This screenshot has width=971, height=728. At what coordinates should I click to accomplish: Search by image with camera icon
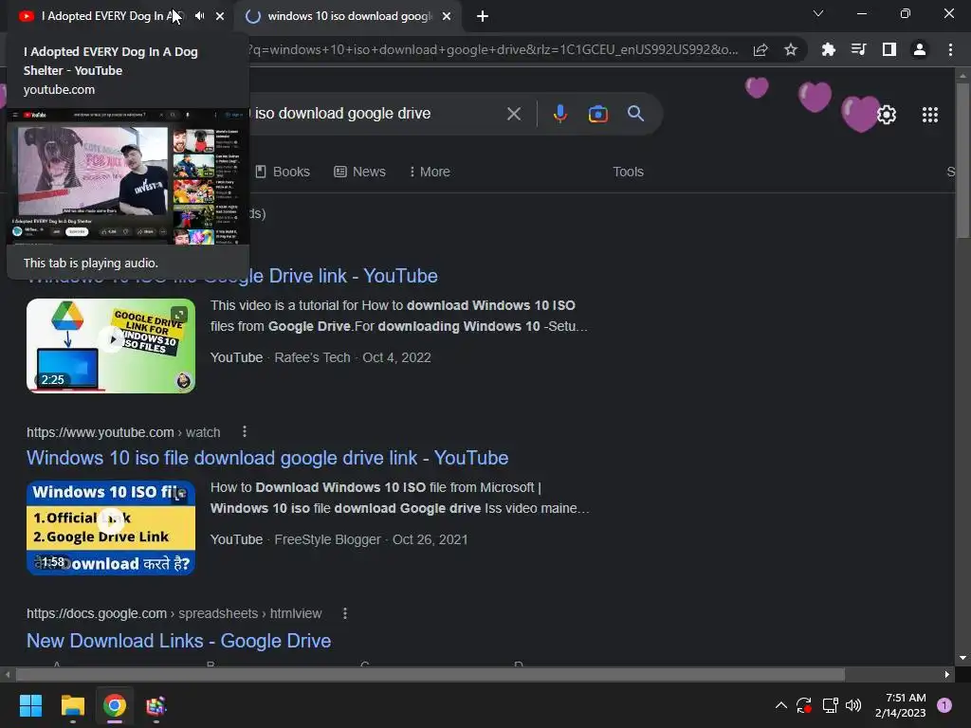(597, 114)
